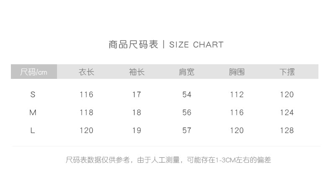Select sleeve length value 19
Image resolution: width=331 pixels, height=179 pixels.
(137, 131)
